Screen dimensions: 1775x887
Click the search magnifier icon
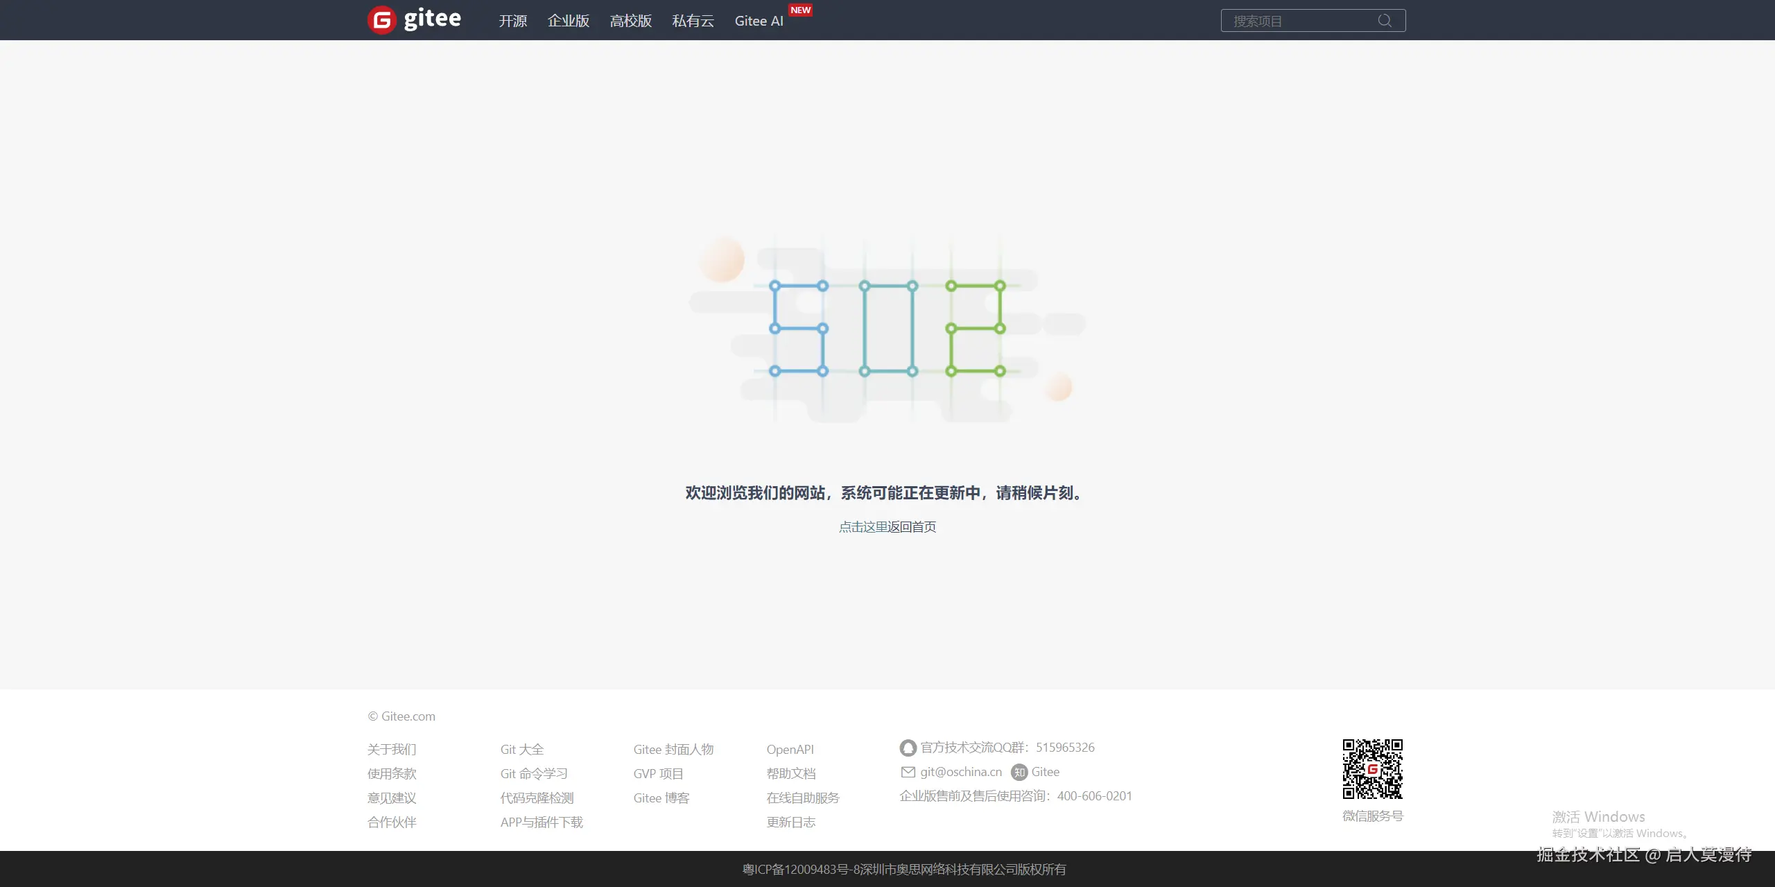pos(1385,20)
